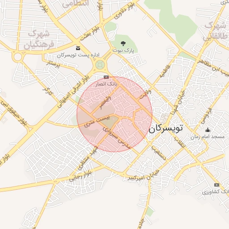Select the بلوار رجایی road label
Viewport: 229px width, 229px height.
tap(80, 177)
